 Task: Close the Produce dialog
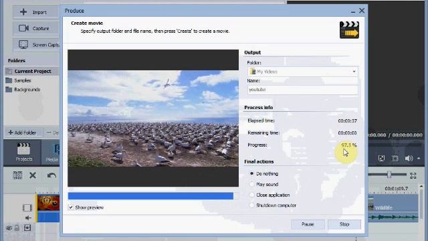362,11
